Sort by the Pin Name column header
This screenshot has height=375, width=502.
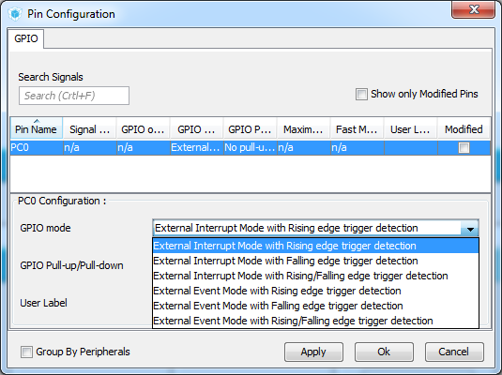(x=37, y=128)
